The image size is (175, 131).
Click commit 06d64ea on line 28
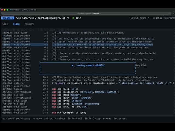[7, 113]
